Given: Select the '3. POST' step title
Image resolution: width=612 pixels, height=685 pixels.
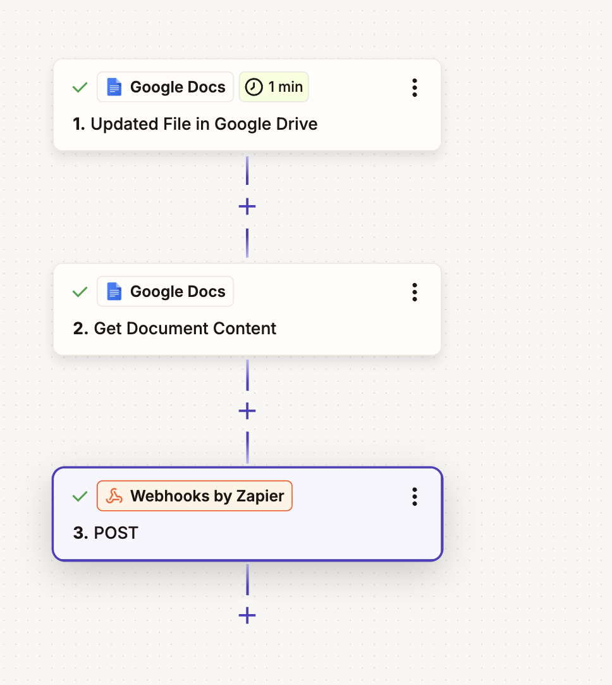Looking at the screenshot, I should [x=106, y=533].
